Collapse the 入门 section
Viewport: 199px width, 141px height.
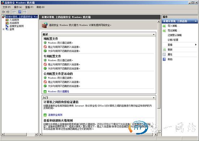154,98
